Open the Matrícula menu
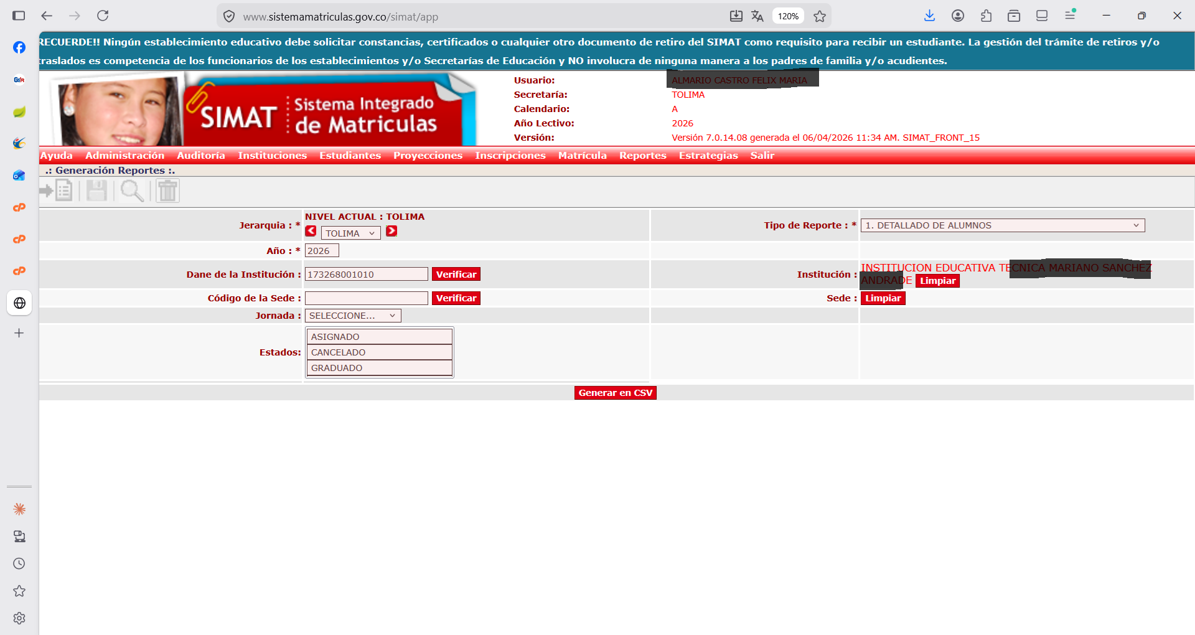 click(583, 156)
